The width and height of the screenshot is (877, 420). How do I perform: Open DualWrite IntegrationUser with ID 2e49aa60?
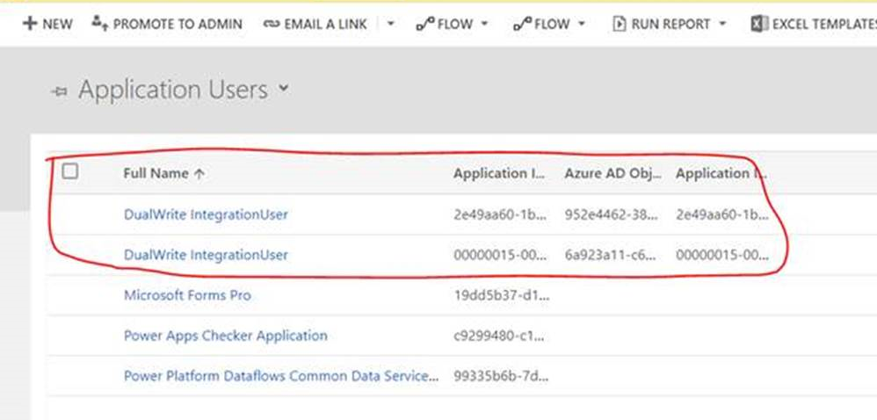click(206, 214)
